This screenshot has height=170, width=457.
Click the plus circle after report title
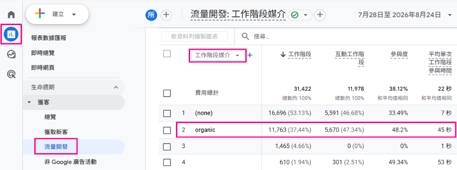[320, 15]
